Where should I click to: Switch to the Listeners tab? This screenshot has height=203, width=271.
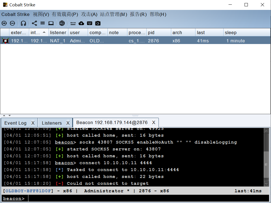tap(52, 123)
